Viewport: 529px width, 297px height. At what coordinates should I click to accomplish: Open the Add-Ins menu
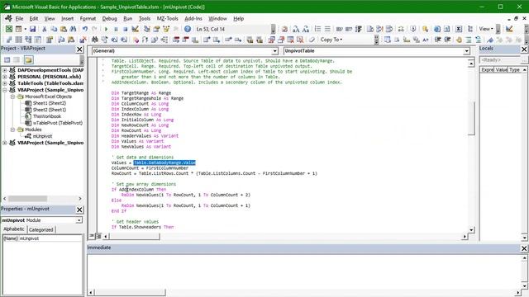click(193, 18)
